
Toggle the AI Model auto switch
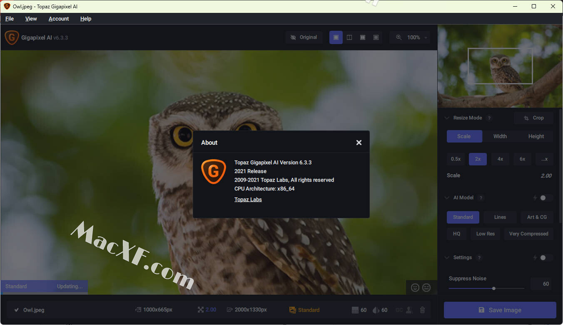pyautogui.click(x=546, y=198)
